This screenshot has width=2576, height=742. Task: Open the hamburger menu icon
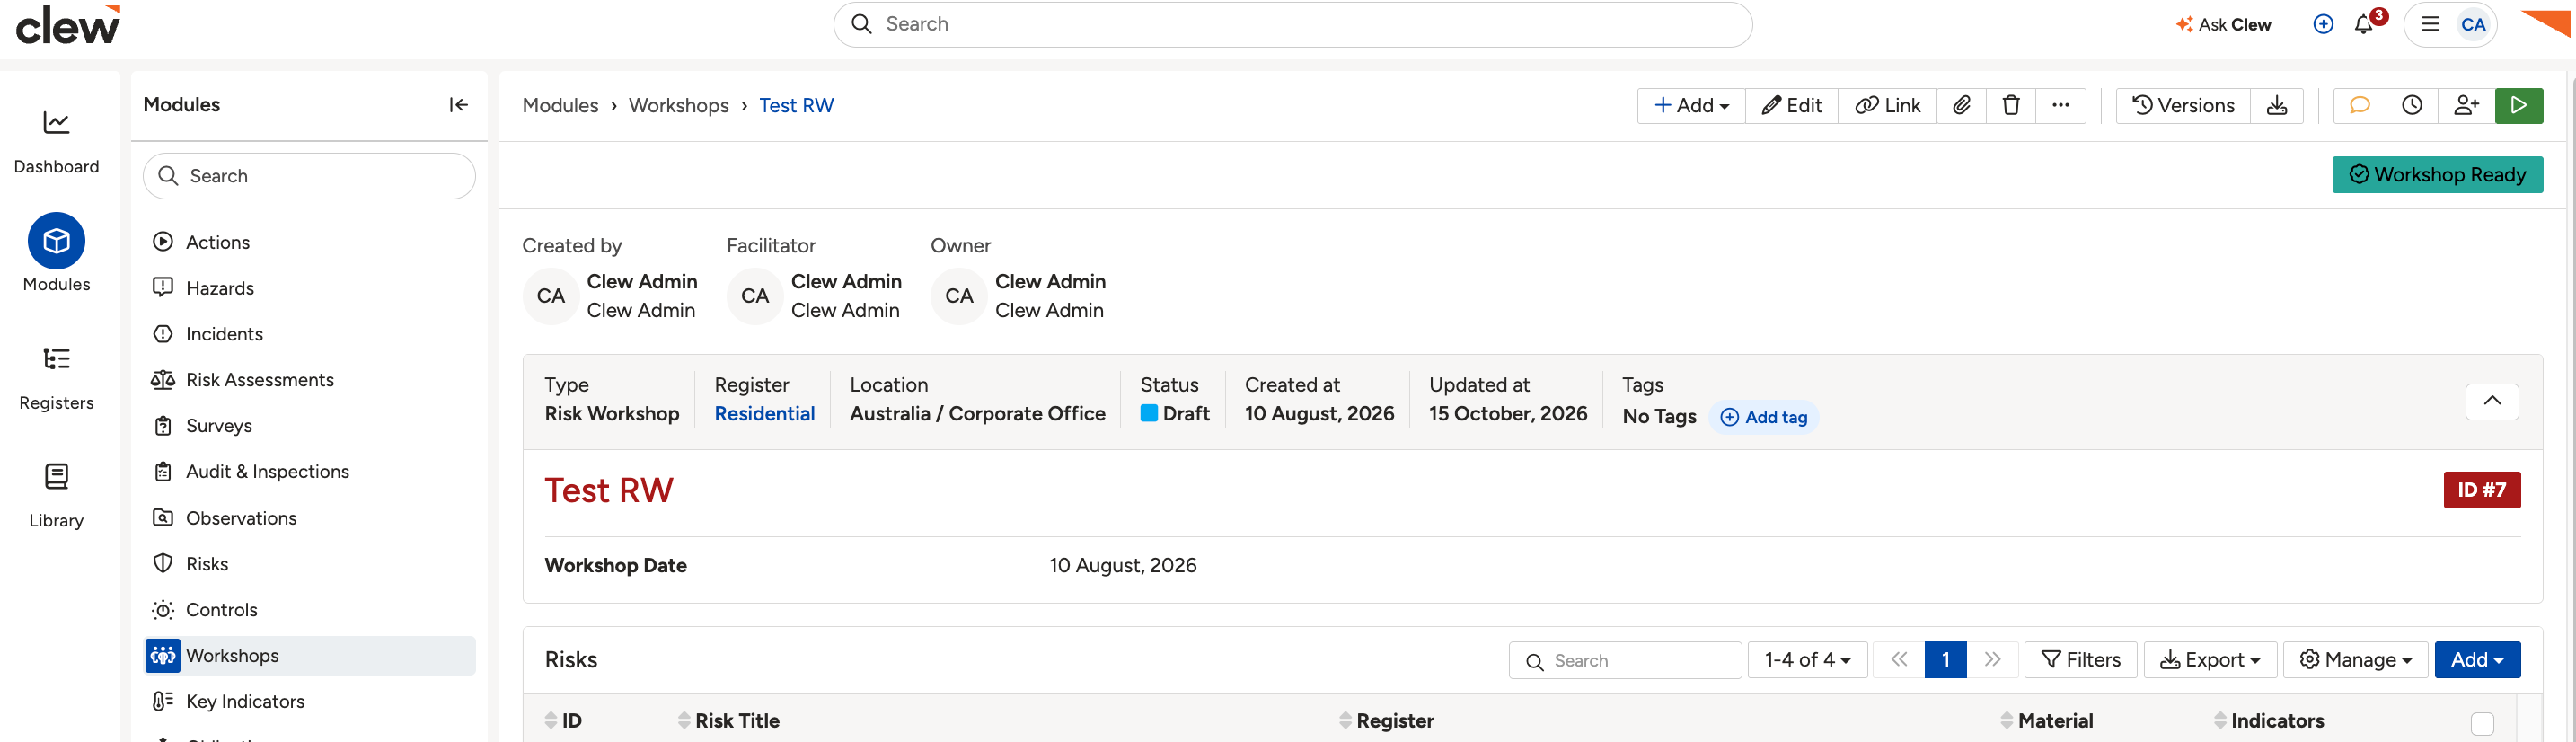pyautogui.click(x=2430, y=24)
